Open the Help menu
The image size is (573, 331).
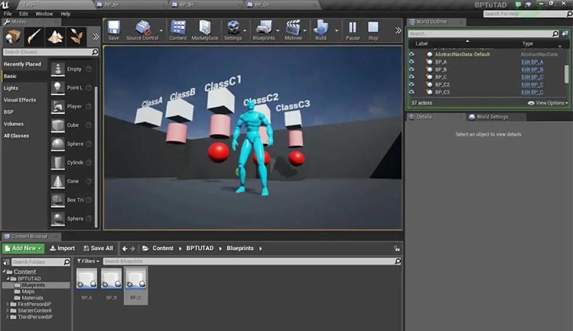(x=65, y=13)
